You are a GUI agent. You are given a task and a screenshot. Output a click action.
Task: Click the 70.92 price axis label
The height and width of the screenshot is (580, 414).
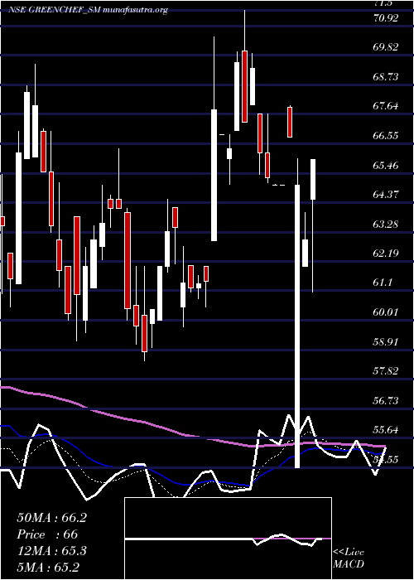tap(386, 17)
